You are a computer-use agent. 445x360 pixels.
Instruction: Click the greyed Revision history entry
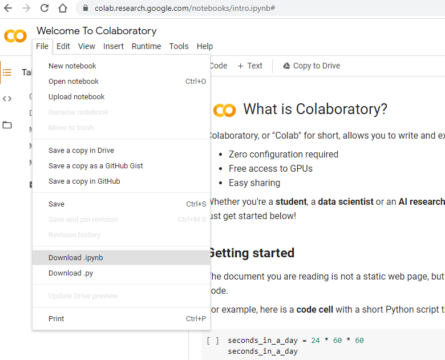pyautogui.click(x=121, y=235)
